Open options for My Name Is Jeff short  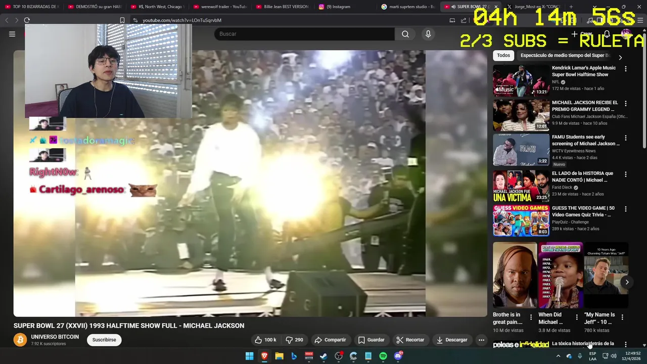[x=622, y=317]
